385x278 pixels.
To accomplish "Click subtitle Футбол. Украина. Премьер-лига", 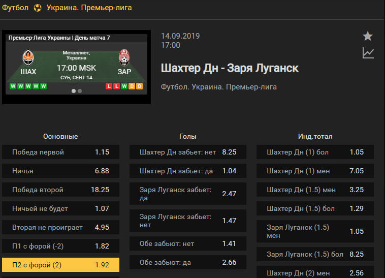I will (x=219, y=87).
